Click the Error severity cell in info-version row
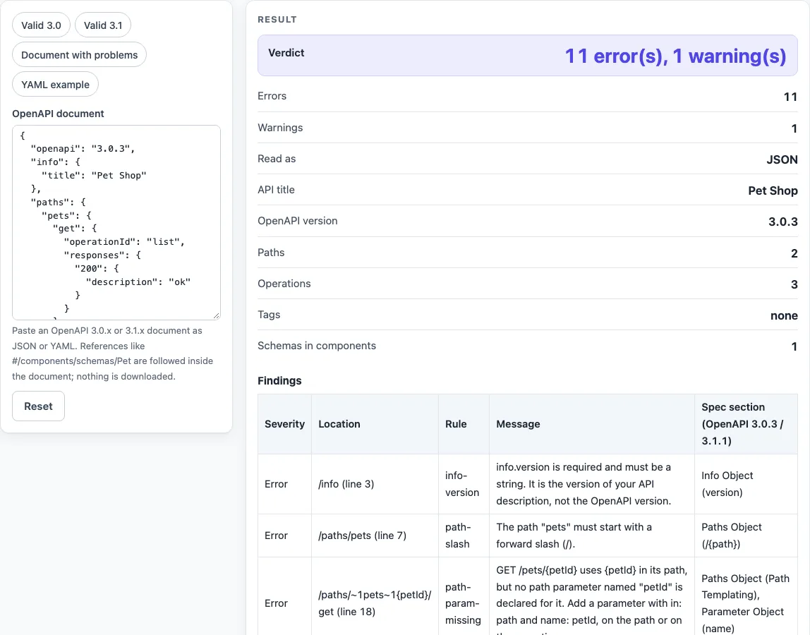This screenshot has width=810, height=635. (x=284, y=484)
